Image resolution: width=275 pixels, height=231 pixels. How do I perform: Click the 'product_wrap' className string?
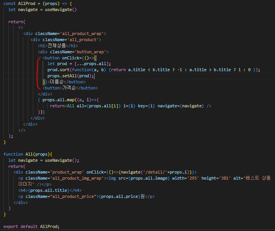[67, 172]
